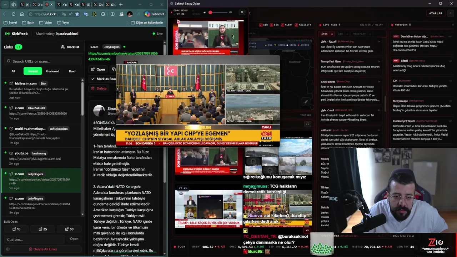Adjust the focus mode volume slider

(x=219, y=12)
